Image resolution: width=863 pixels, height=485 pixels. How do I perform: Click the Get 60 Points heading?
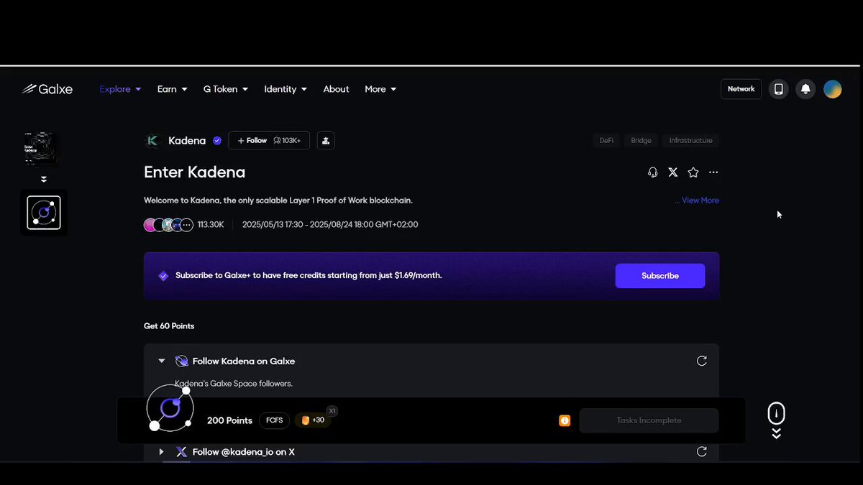(169, 326)
